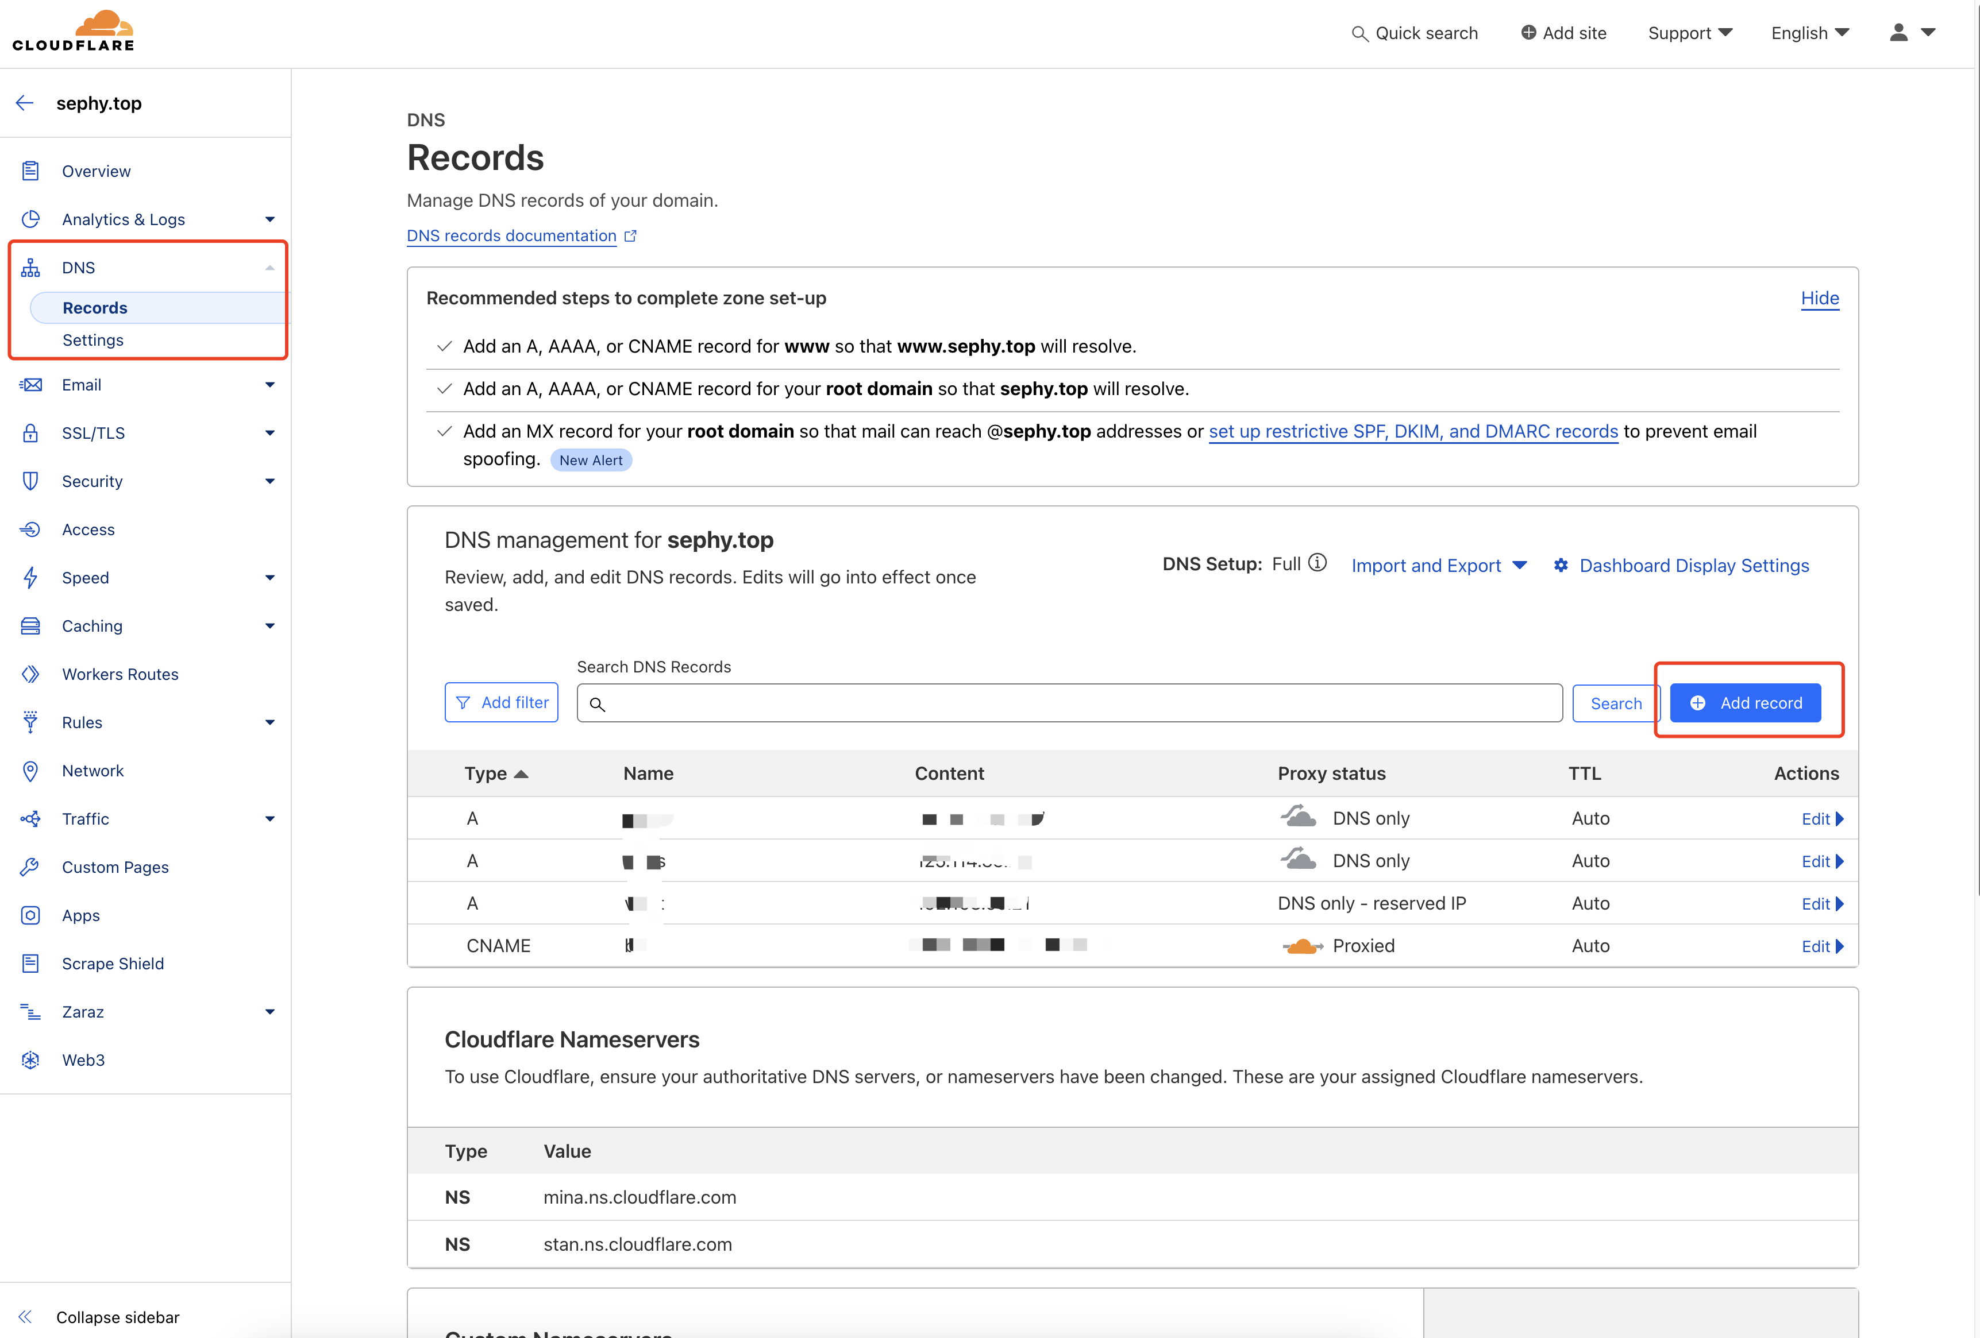
Task: Click the Dashboard Display Settings gear icon
Action: pos(1561,566)
